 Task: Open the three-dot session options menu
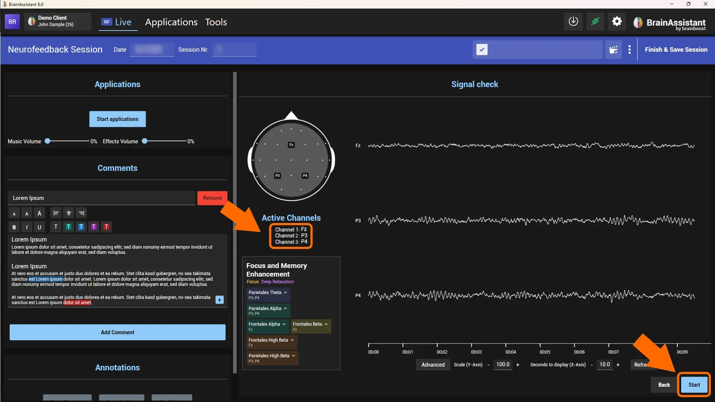[x=629, y=50]
